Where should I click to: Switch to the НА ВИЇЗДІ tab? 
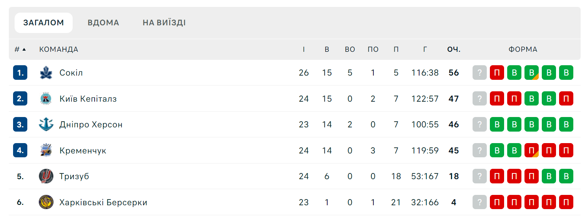pos(164,23)
